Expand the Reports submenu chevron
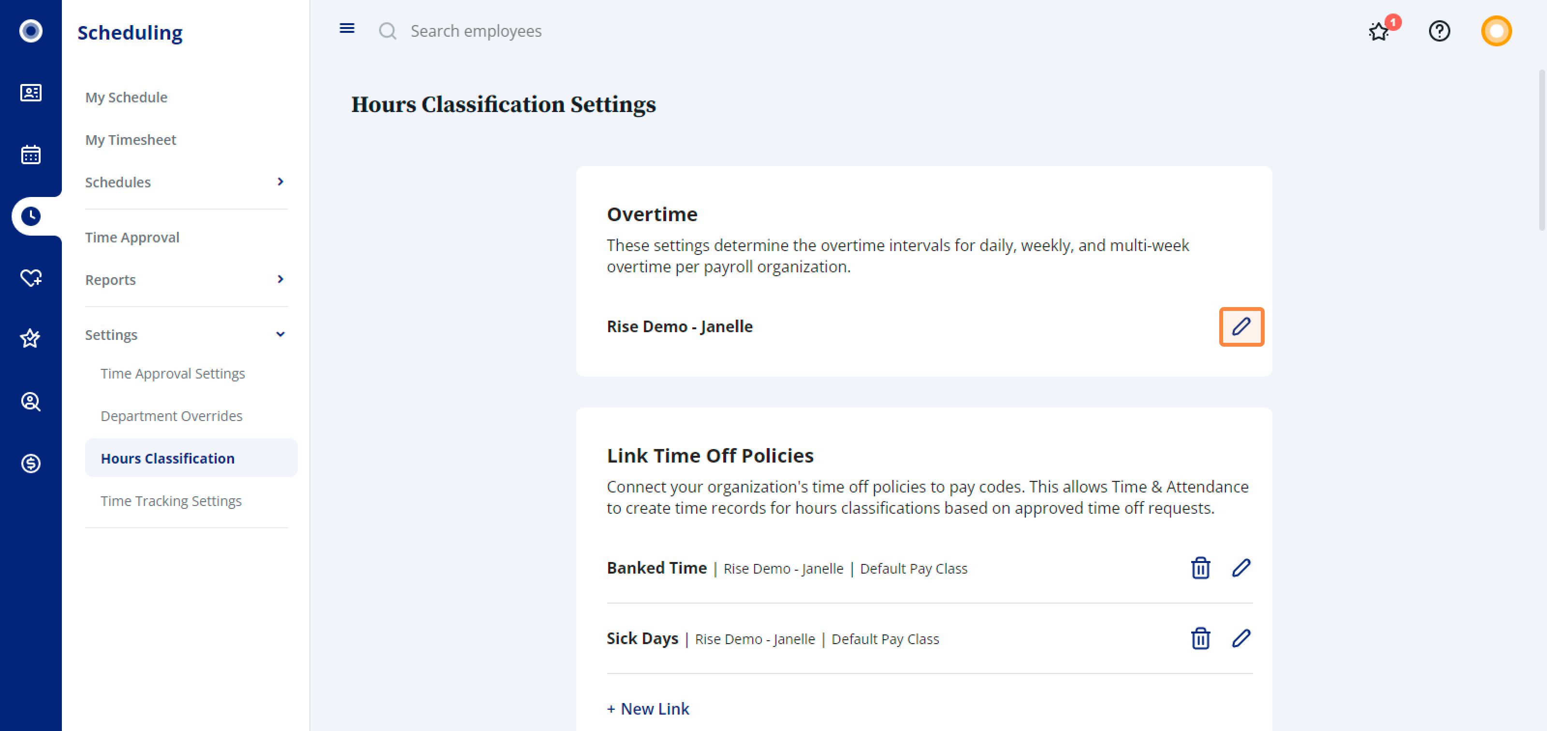Viewport: 1547px width, 731px height. click(280, 280)
